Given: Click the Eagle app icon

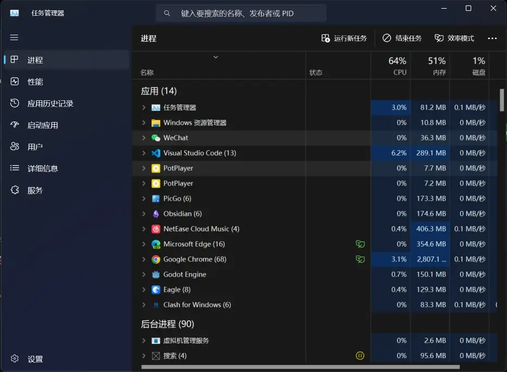Looking at the screenshot, I should click(156, 290).
